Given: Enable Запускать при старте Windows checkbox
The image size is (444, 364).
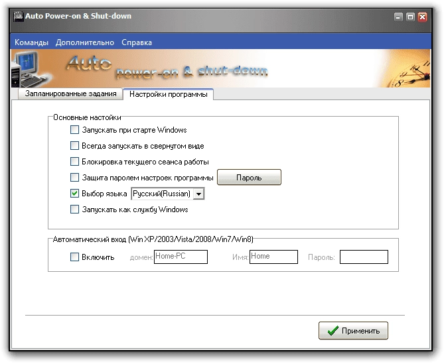Looking at the screenshot, I should tap(74, 130).
